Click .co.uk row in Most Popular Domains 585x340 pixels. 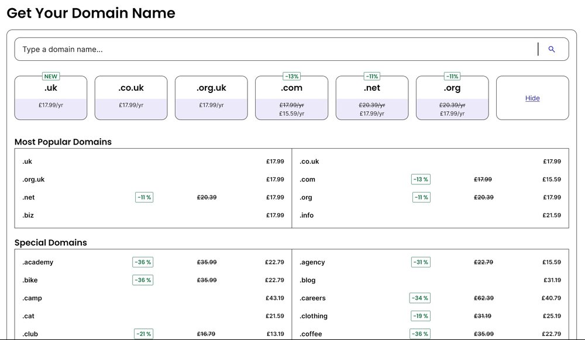pyautogui.click(x=430, y=162)
